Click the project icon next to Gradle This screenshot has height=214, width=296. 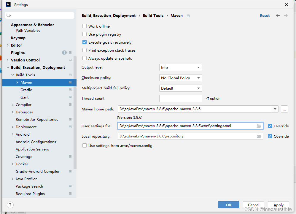(x=70, y=90)
